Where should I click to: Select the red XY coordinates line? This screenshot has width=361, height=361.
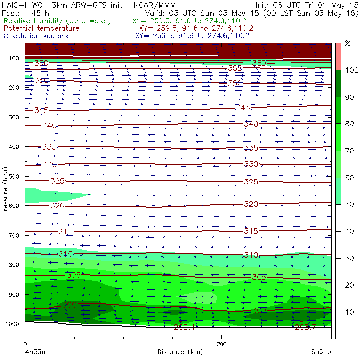tap(196, 28)
